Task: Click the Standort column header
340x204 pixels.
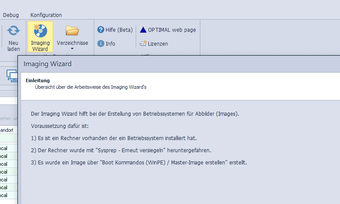Action: [x=9, y=130]
